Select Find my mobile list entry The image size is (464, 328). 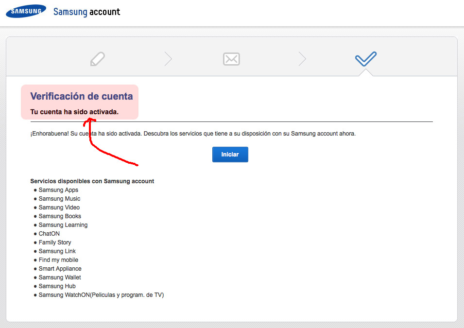coord(58,260)
